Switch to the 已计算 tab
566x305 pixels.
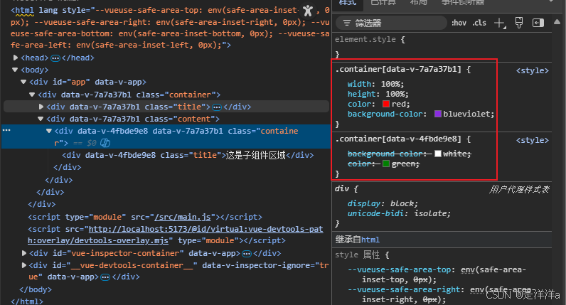384,3
